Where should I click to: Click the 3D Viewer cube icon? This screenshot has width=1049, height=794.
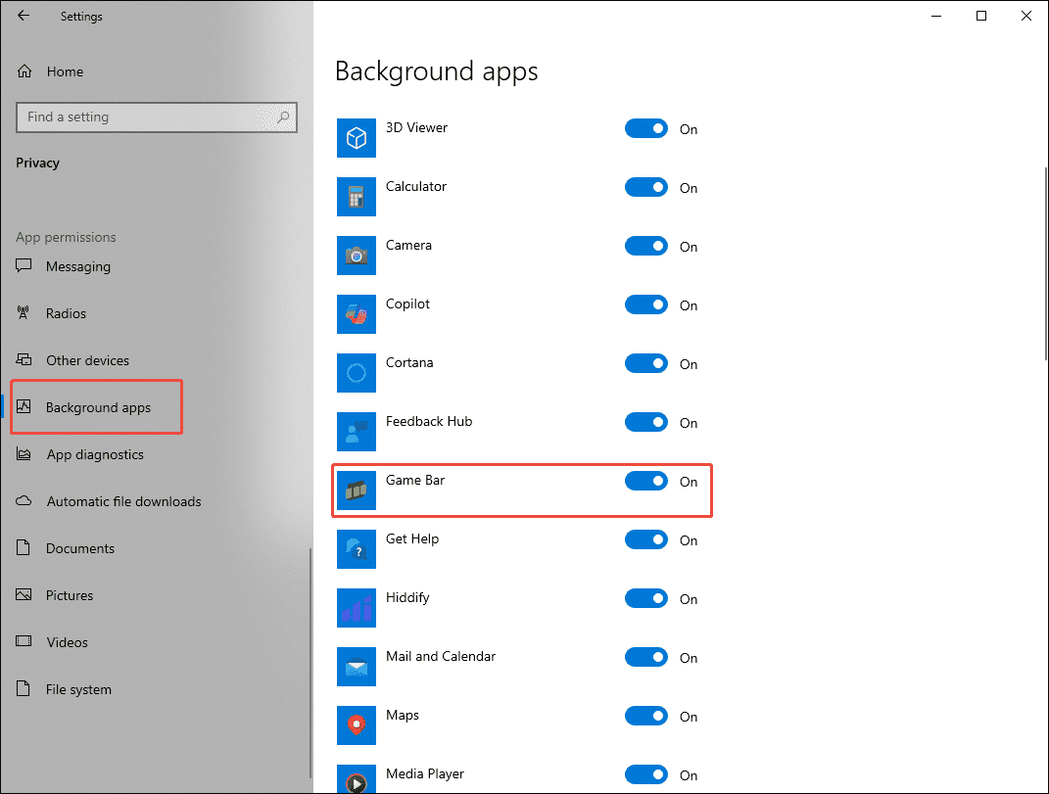(x=357, y=138)
